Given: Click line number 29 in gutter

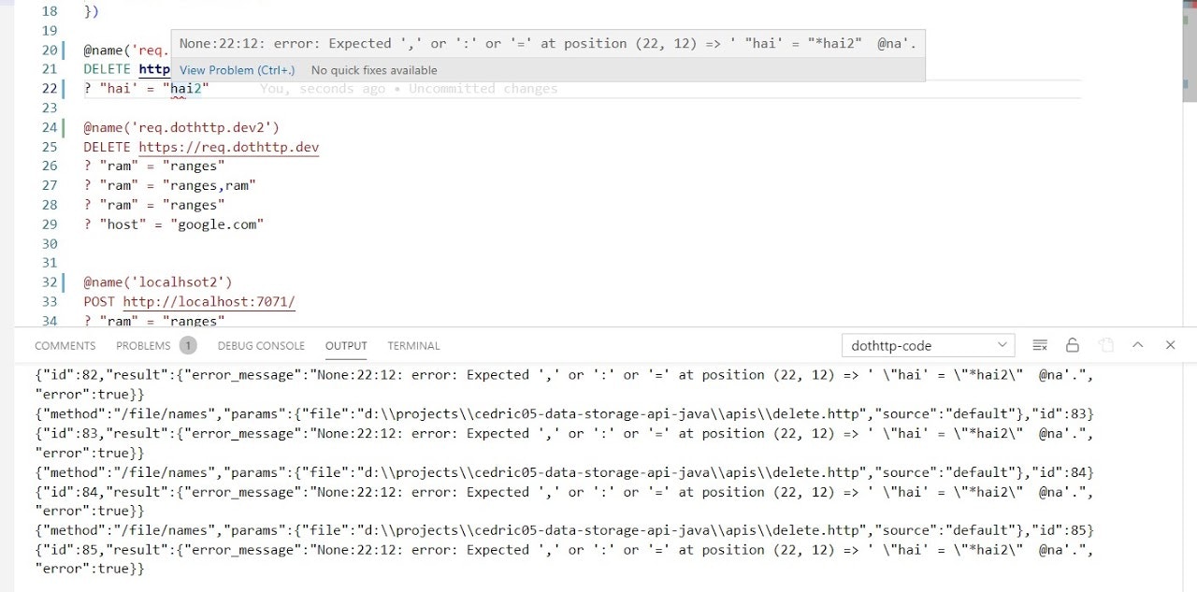Looking at the screenshot, I should [50, 224].
